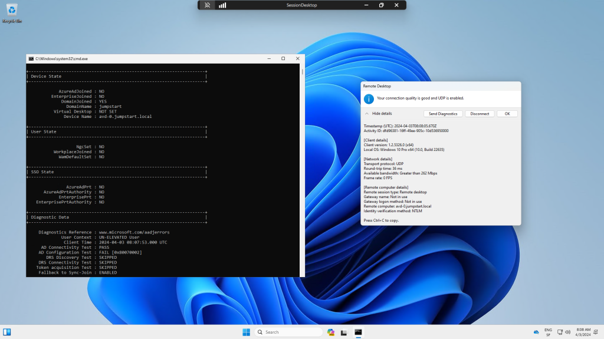Click the network status tray icon
Image resolution: width=604 pixels, height=339 pixels.
pyautogui.click(x=560, y=332)
